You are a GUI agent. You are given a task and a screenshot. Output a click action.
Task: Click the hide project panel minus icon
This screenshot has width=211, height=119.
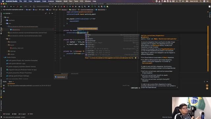point(52,13)
